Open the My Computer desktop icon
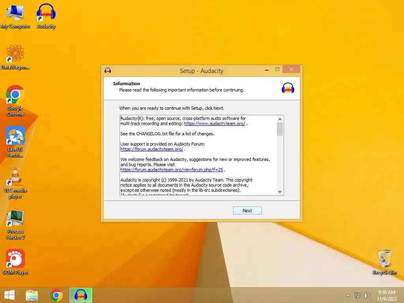The image size is (404, 303). (15, 16)
